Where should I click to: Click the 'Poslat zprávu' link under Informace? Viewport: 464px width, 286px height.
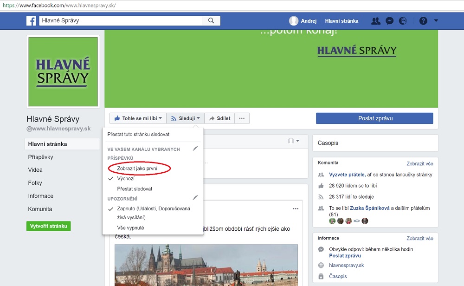tap(345, 256)
